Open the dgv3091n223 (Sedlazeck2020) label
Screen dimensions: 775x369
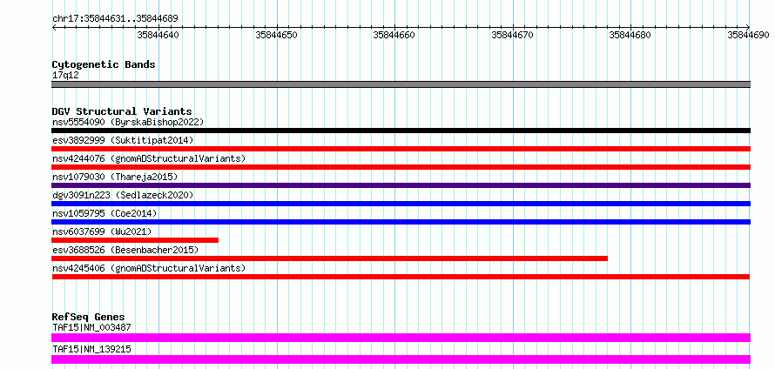click(x=123, y=195)
